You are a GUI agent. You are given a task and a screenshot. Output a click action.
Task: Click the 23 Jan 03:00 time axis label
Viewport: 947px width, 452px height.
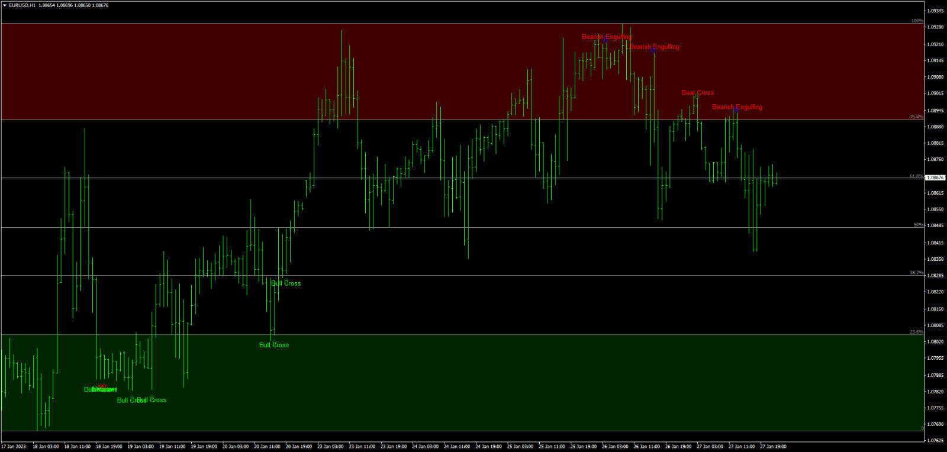(330, 447)
